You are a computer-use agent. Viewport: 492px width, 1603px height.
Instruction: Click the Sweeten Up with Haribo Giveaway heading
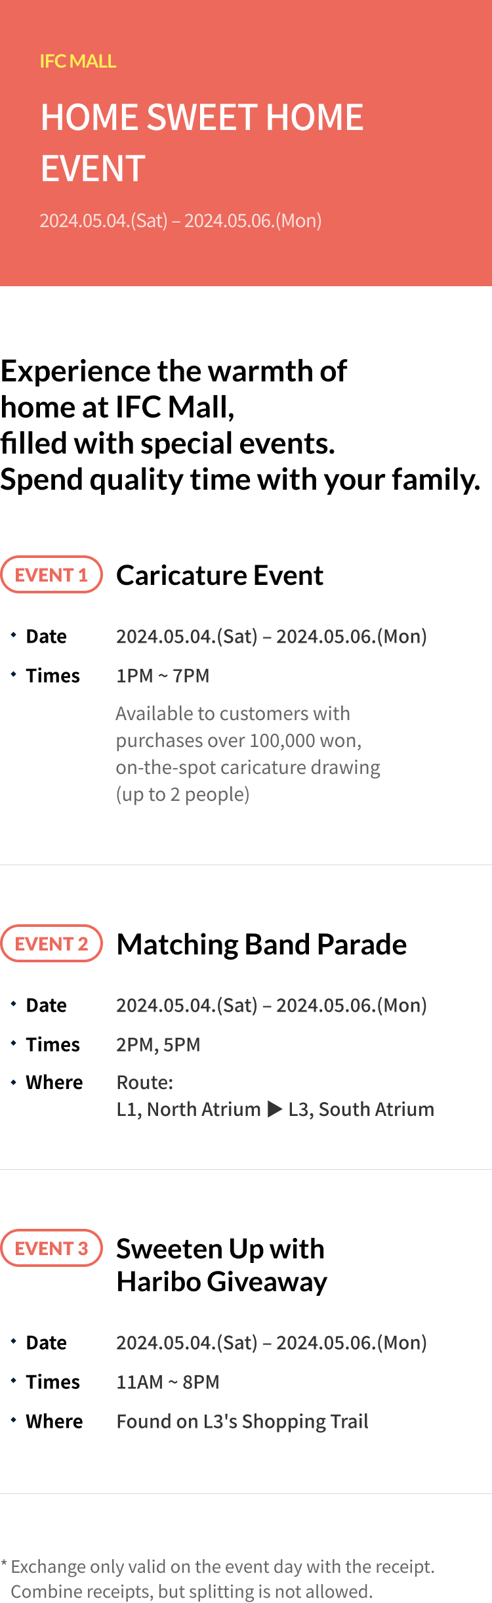point(222,1265)
